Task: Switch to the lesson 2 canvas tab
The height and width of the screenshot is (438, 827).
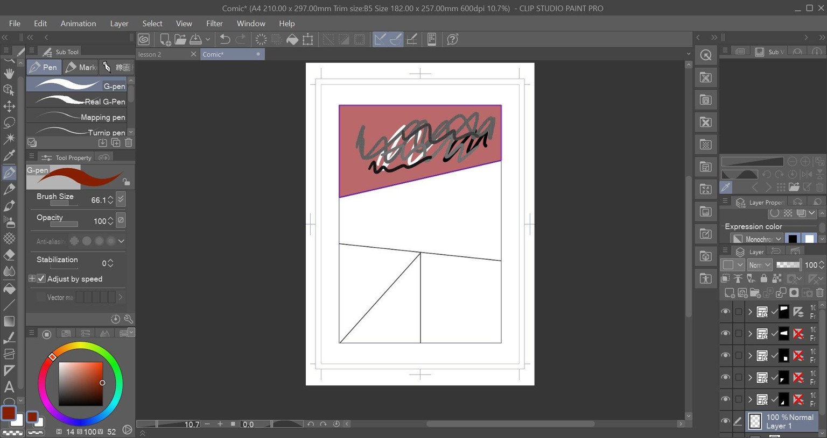Action: point(163,54)
